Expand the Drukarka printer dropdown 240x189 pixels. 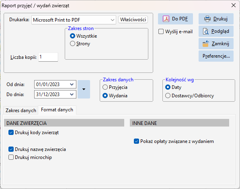pyautogui.click(x=113, y=20)
